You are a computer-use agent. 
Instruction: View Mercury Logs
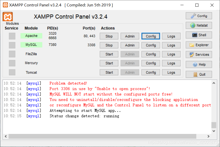pyautogui.click(x=171, y=63)
